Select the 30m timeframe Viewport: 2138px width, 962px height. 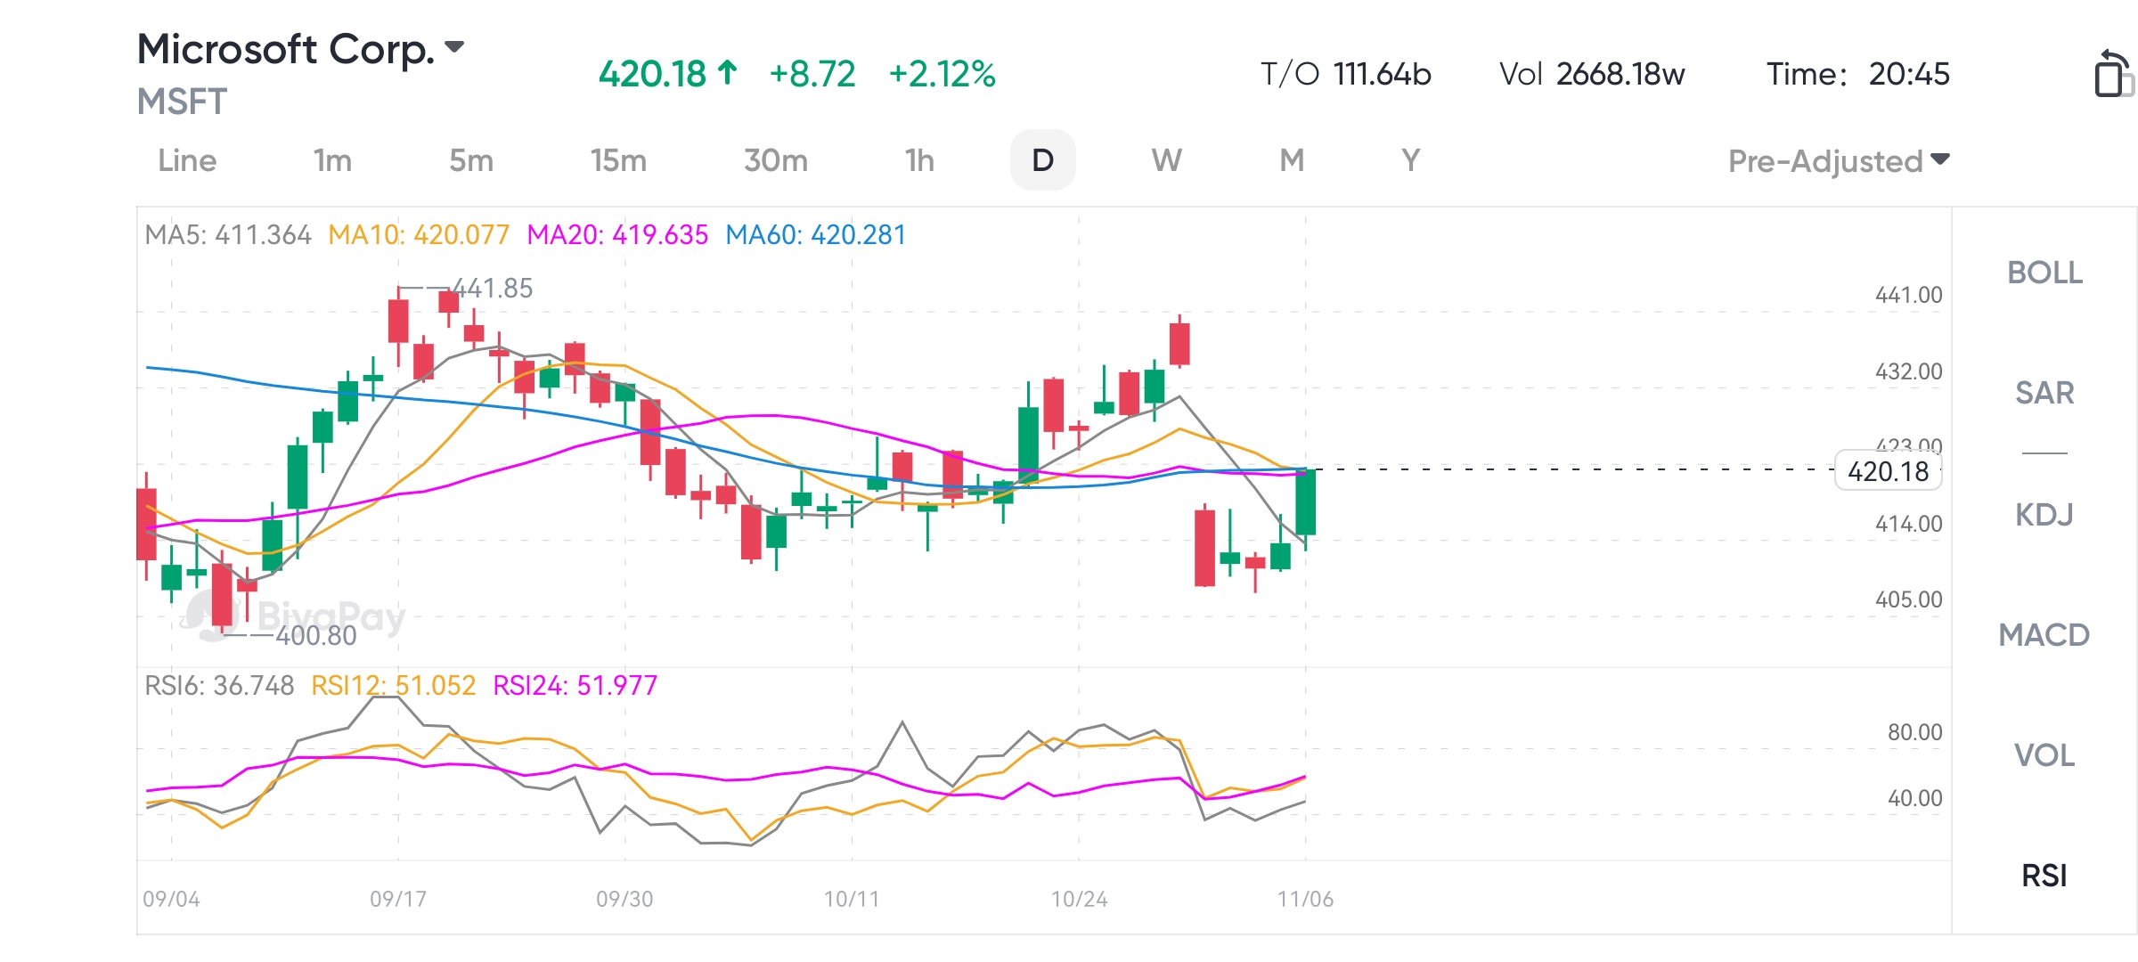pyautogui.click(x=776, y=160)
